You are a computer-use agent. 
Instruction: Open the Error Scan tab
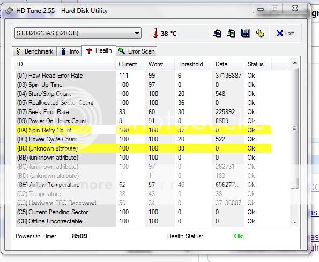137,51
